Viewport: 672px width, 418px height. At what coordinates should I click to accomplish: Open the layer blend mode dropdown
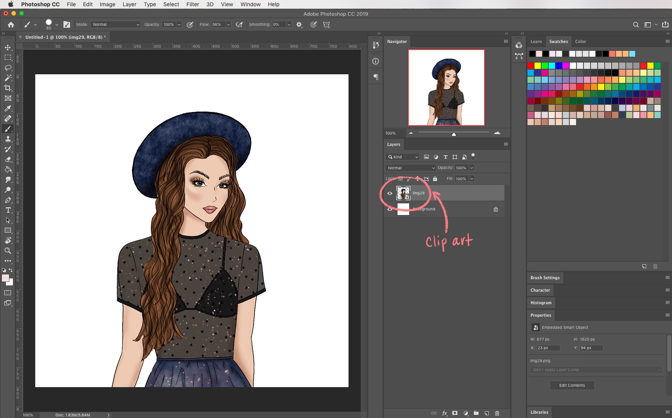click(x=410, y=168)
